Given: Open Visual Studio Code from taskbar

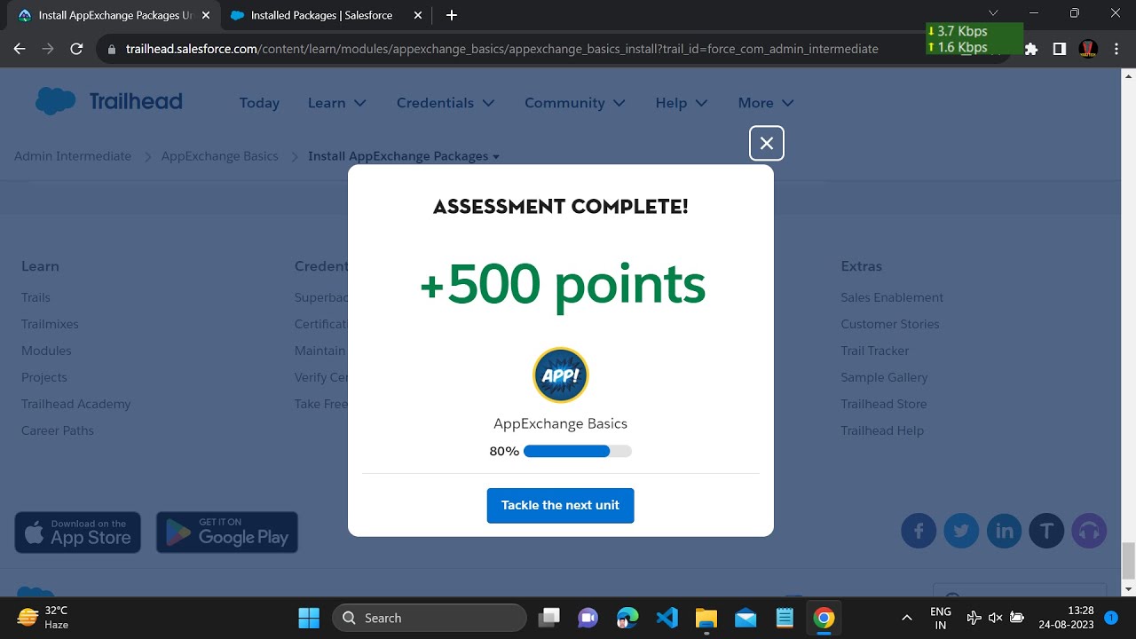Looking at the screenshot, I should 667,618.
